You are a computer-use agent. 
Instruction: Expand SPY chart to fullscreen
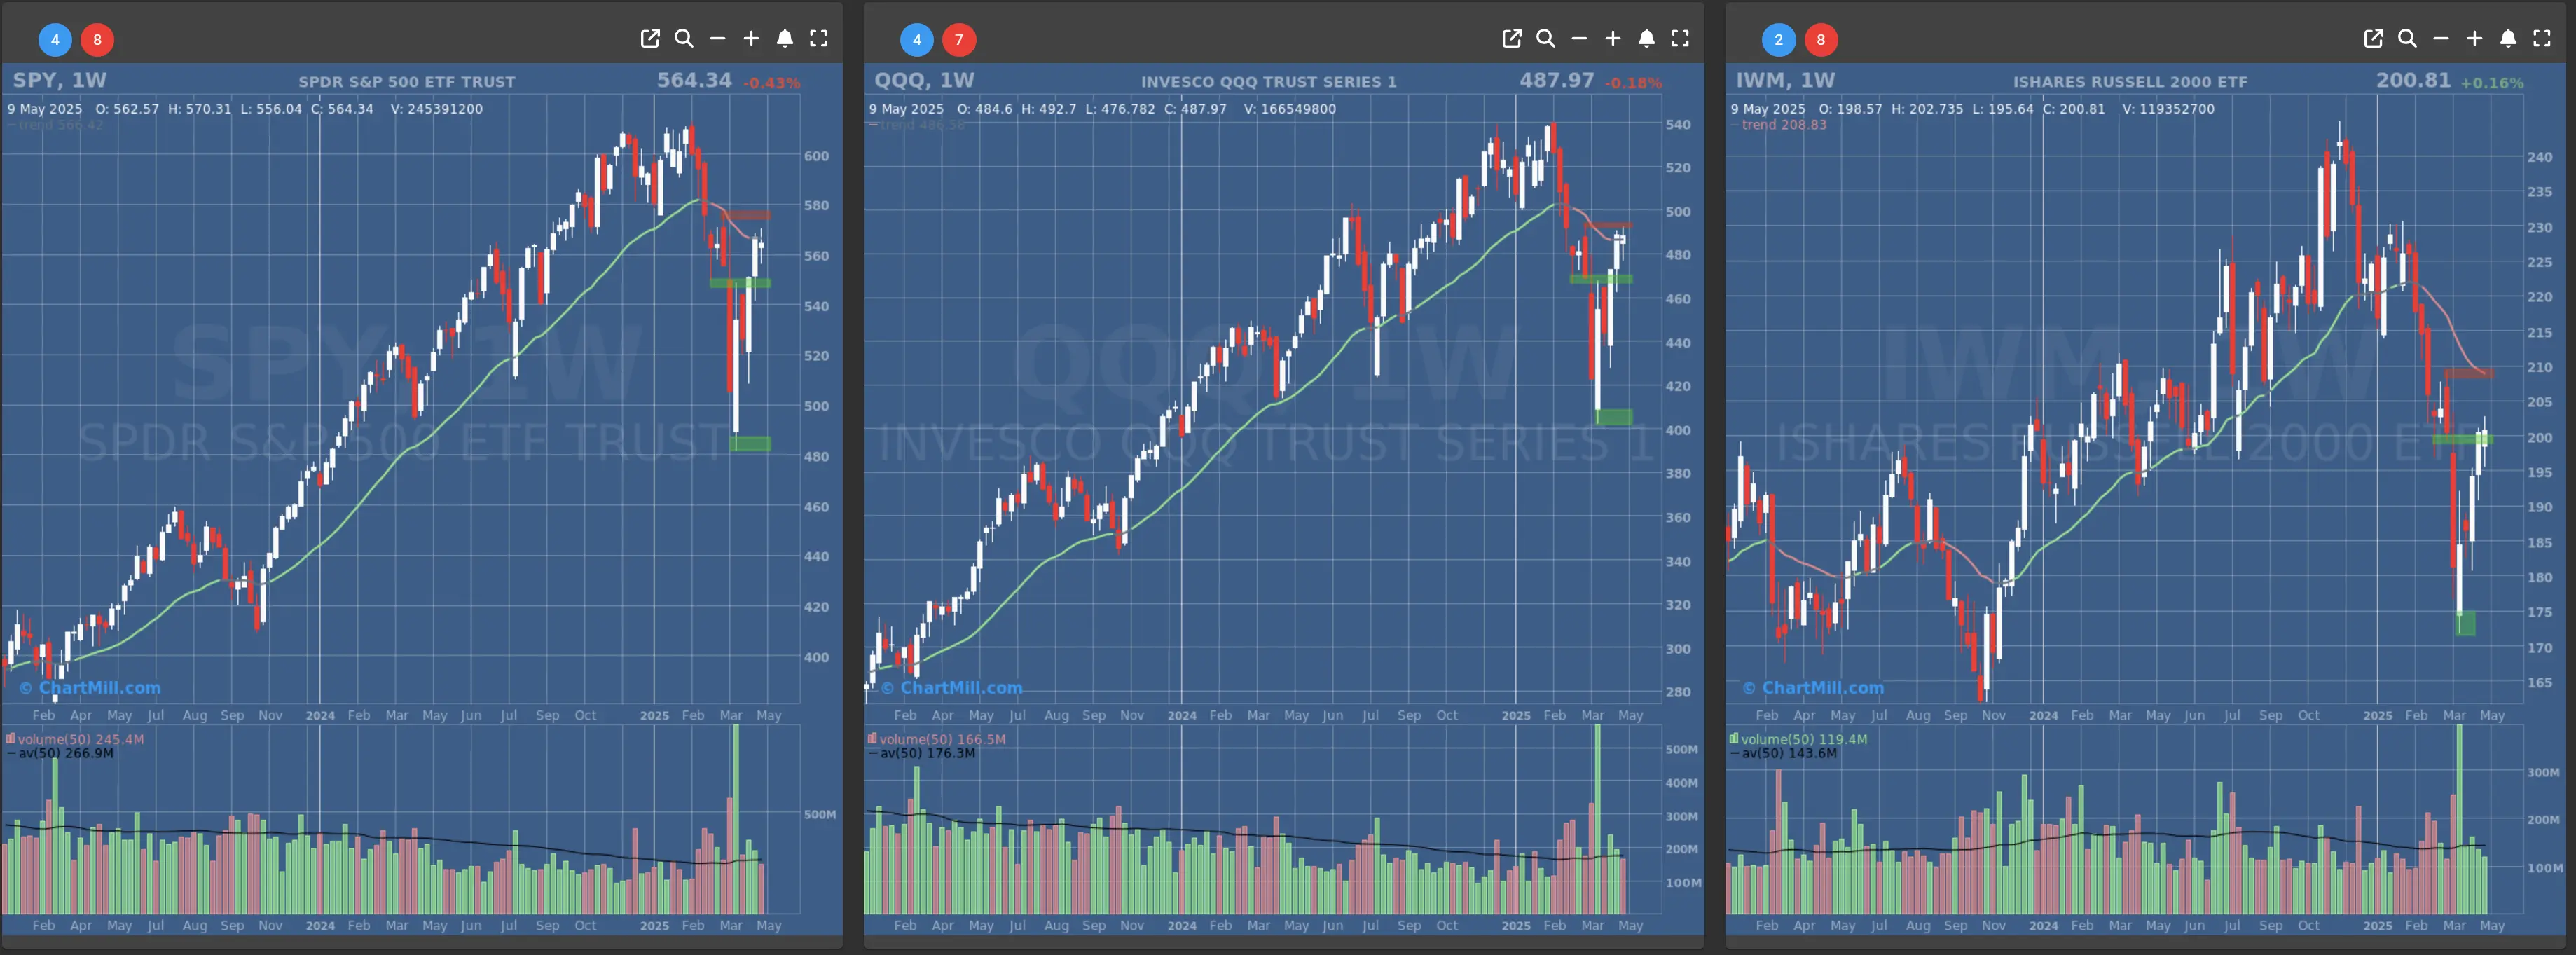[819, 38]
